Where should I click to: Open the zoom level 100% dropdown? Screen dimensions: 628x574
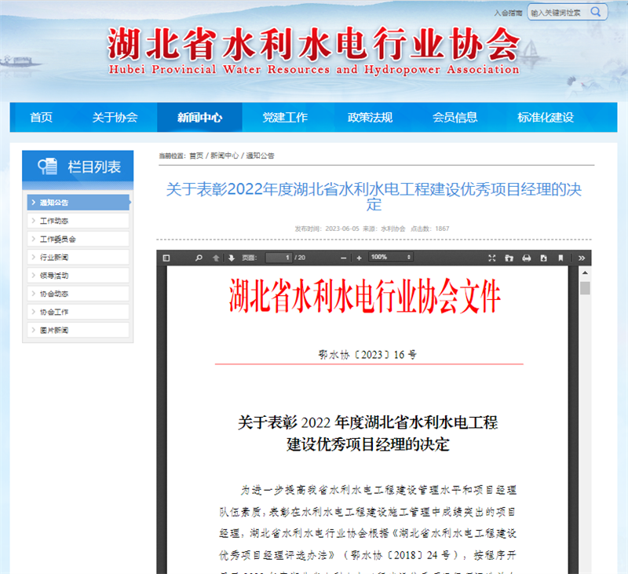[391, 257]
